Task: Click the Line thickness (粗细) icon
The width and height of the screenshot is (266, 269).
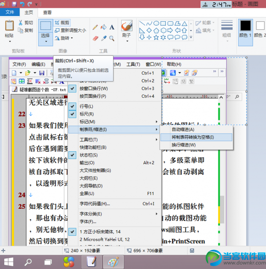Action: 227,25
